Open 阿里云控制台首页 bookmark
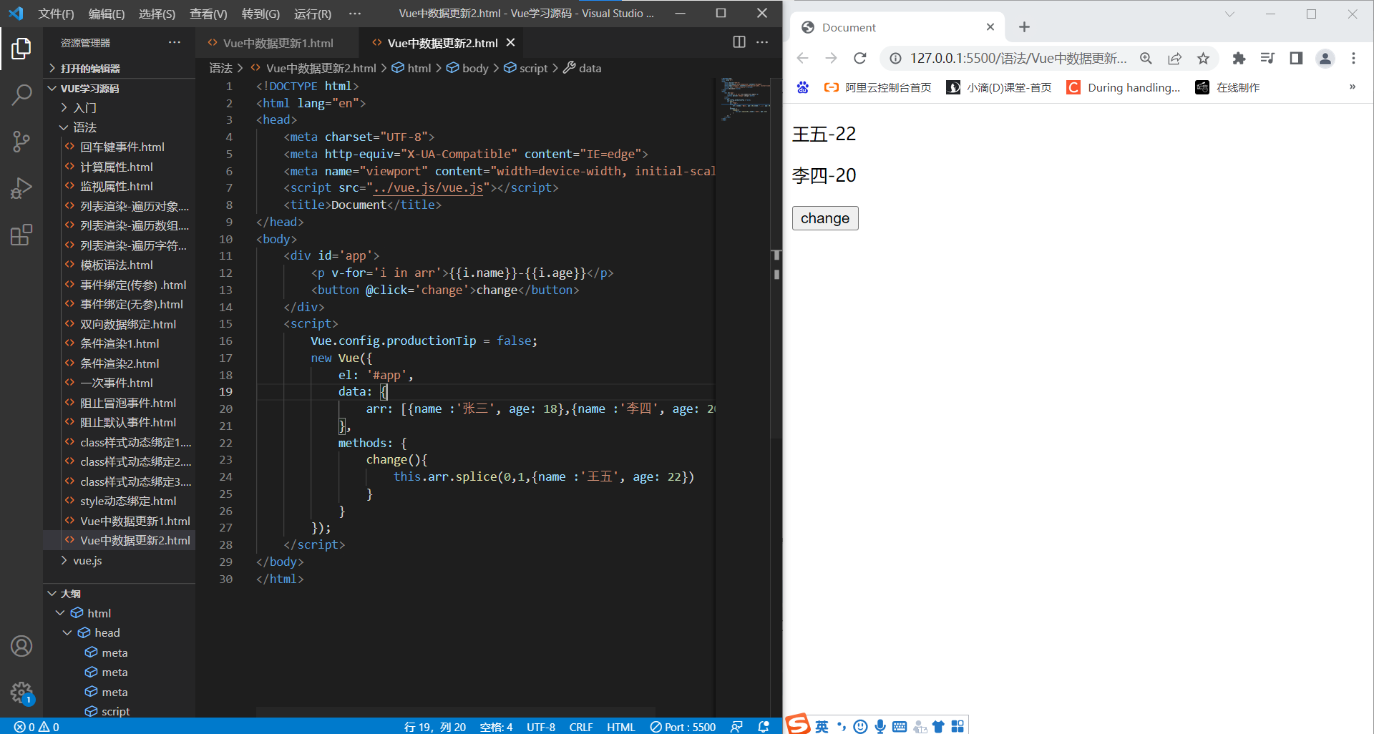 (x=877, y=87)
